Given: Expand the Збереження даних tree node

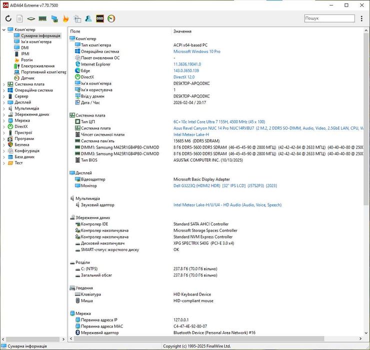Looking at the screenshot, I should coord(3,114).
